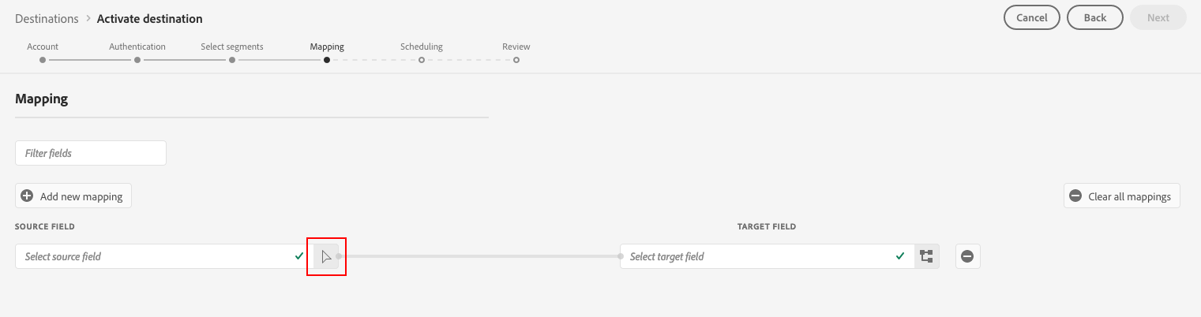Jump to the Account step
This screenshot has height=317, width=1201.
(x=43, y=52)
